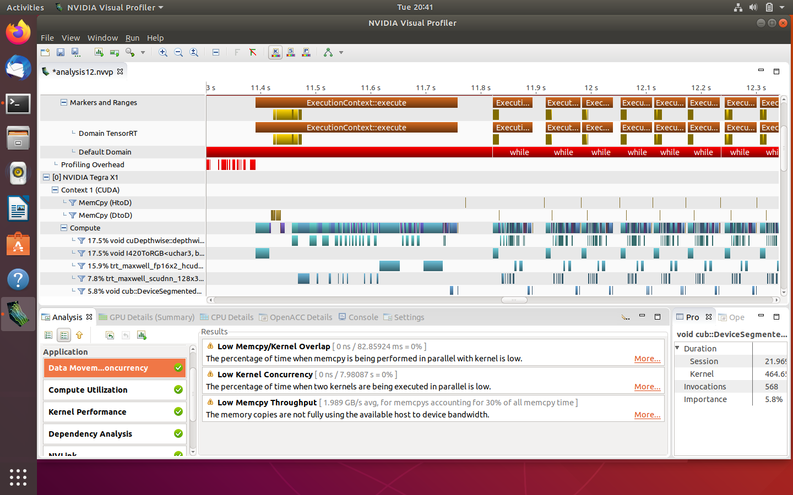Open More link for Low Kernel Concurrency

pos(648,387)
